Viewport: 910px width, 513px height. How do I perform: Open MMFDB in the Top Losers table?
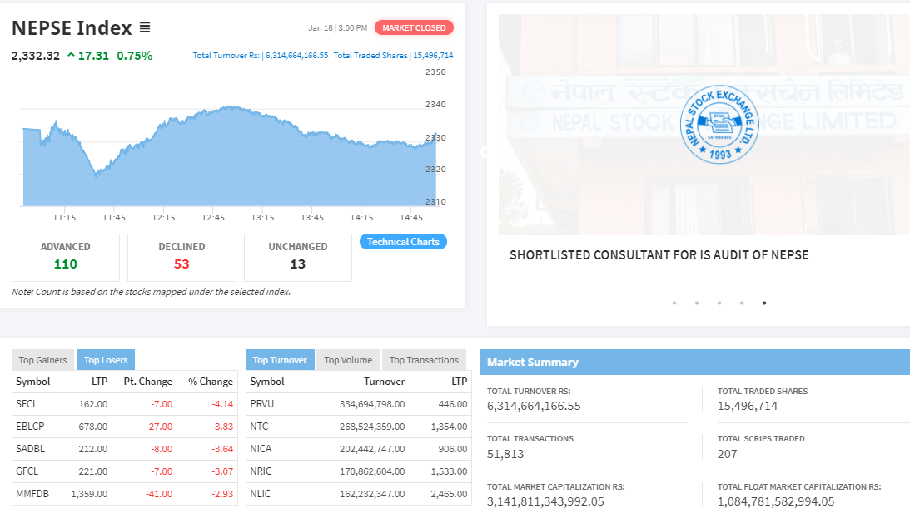click(x=32, y=494)
